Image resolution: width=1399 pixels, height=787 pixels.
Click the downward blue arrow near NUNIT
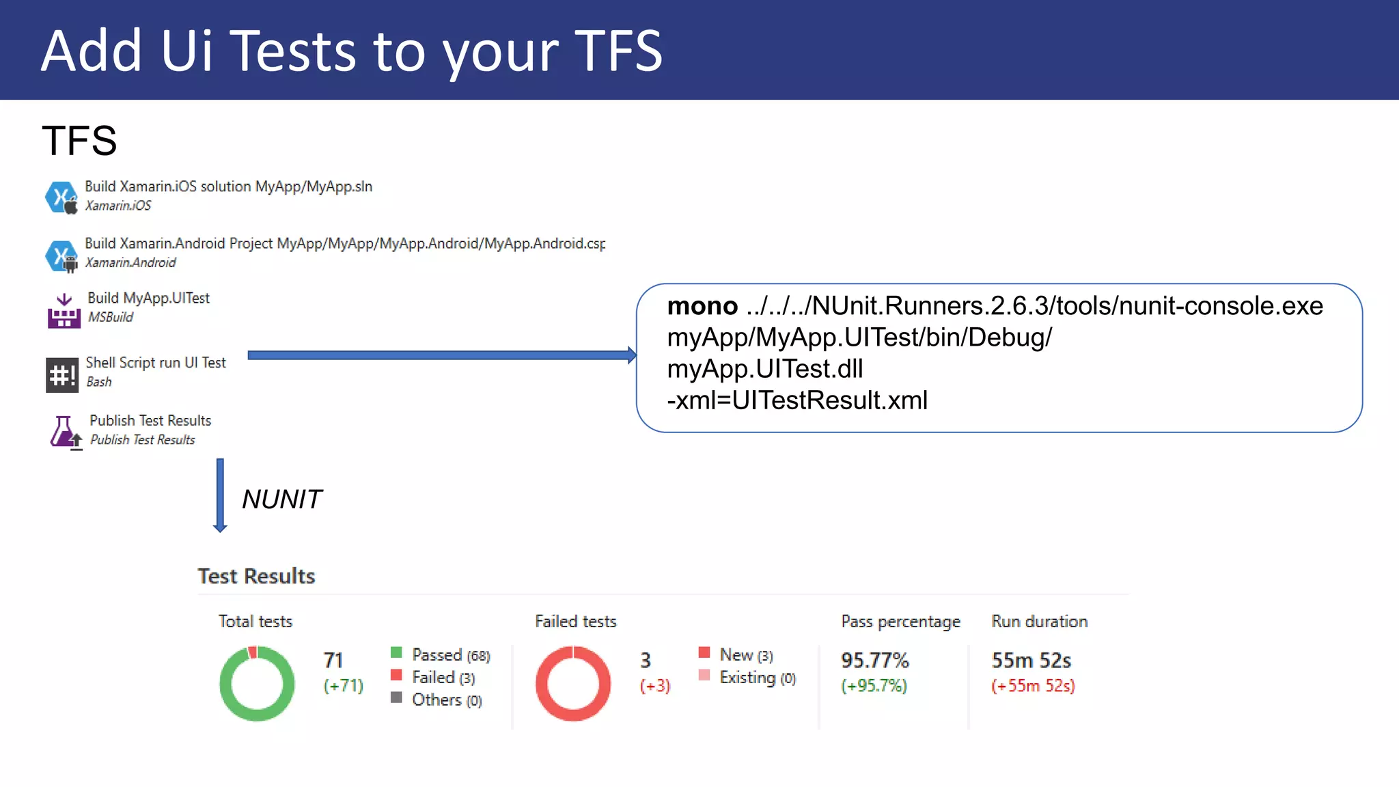(x=220, y=495)
